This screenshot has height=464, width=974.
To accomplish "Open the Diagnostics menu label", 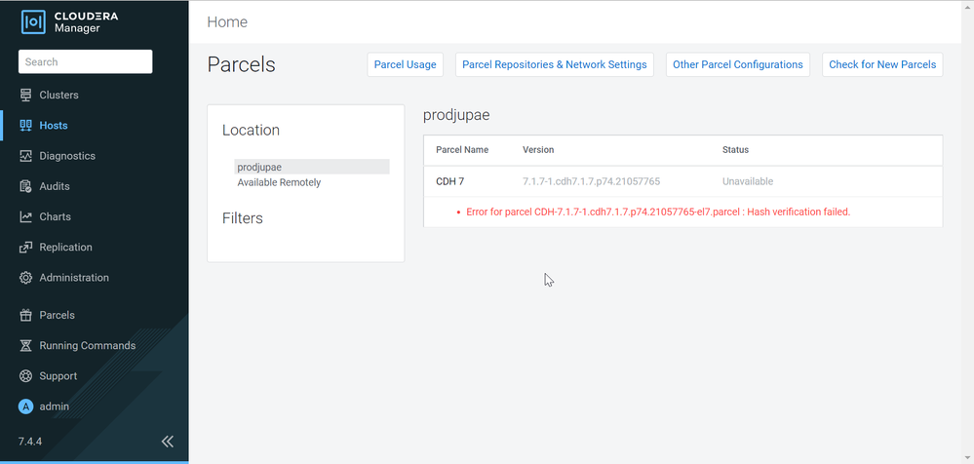I will [67, 156].
